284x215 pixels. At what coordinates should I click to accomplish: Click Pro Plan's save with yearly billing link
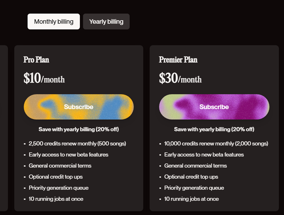[x=78, y=129]
